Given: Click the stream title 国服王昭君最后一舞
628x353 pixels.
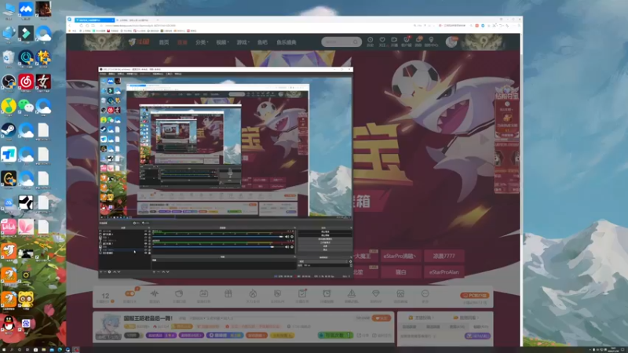Looking at the screenshot, I should tap(148, 318).
